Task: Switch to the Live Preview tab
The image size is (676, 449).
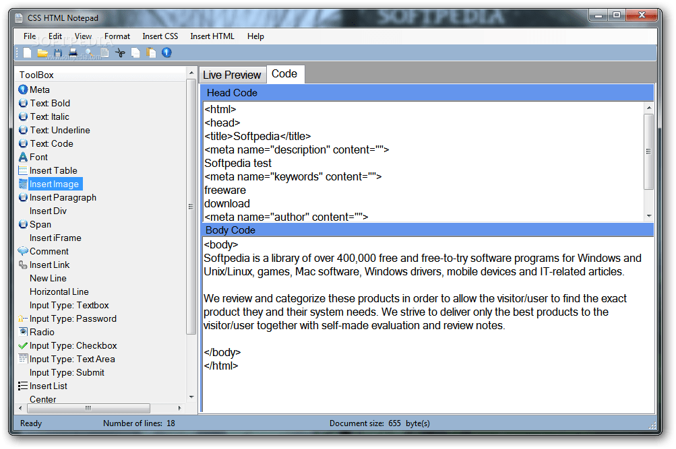Action: pos(232,75)
